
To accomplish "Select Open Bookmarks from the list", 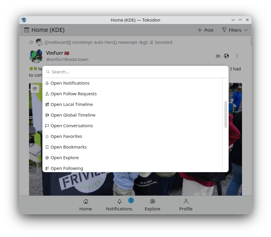I will tap(133, 147).
